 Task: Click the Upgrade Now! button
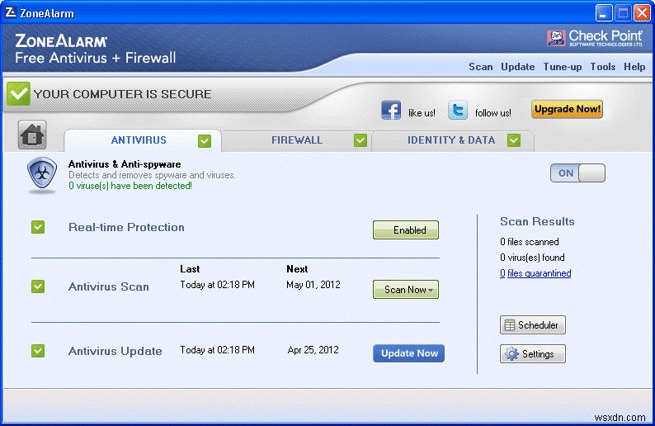[x=567, y=109]
